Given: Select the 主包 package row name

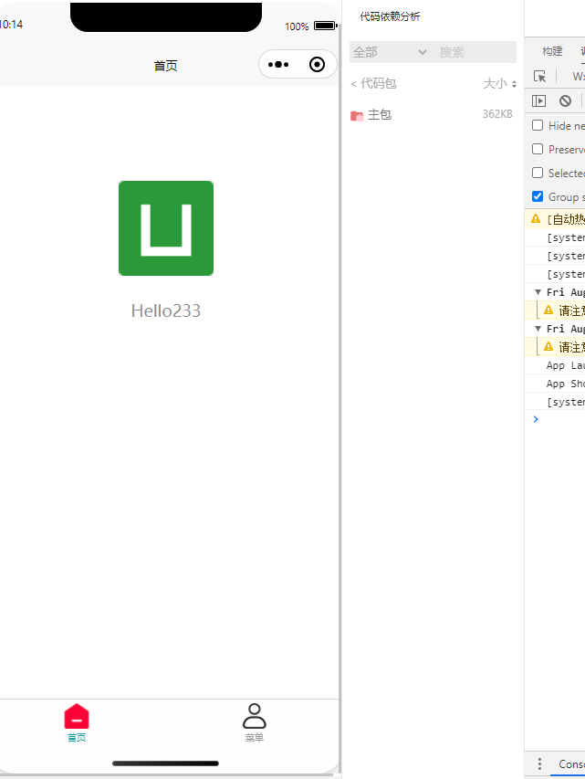Looking at the screenshot, I should click(x=380, y=115).
